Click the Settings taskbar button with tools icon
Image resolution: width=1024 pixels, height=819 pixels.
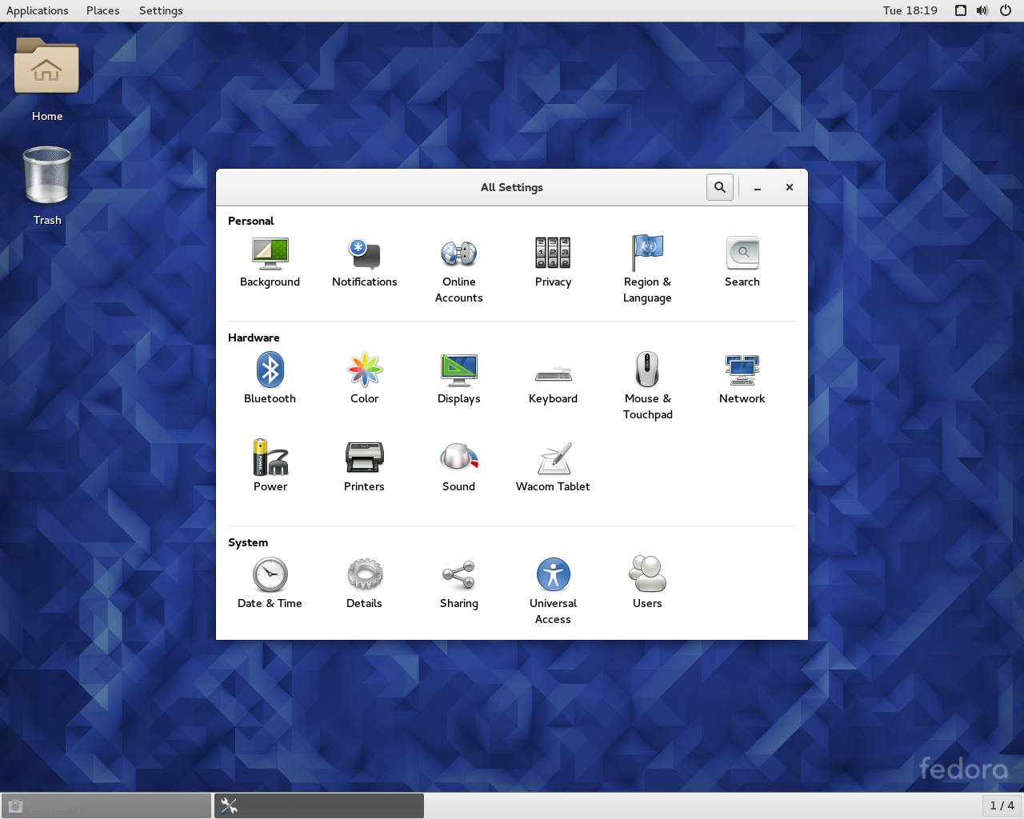coord(319,806)
